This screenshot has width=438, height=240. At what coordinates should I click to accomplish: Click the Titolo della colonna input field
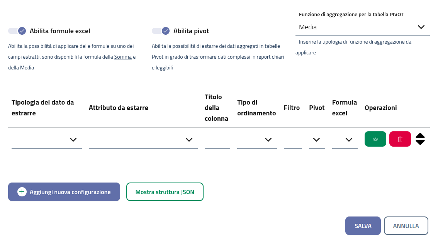[217, 140]
